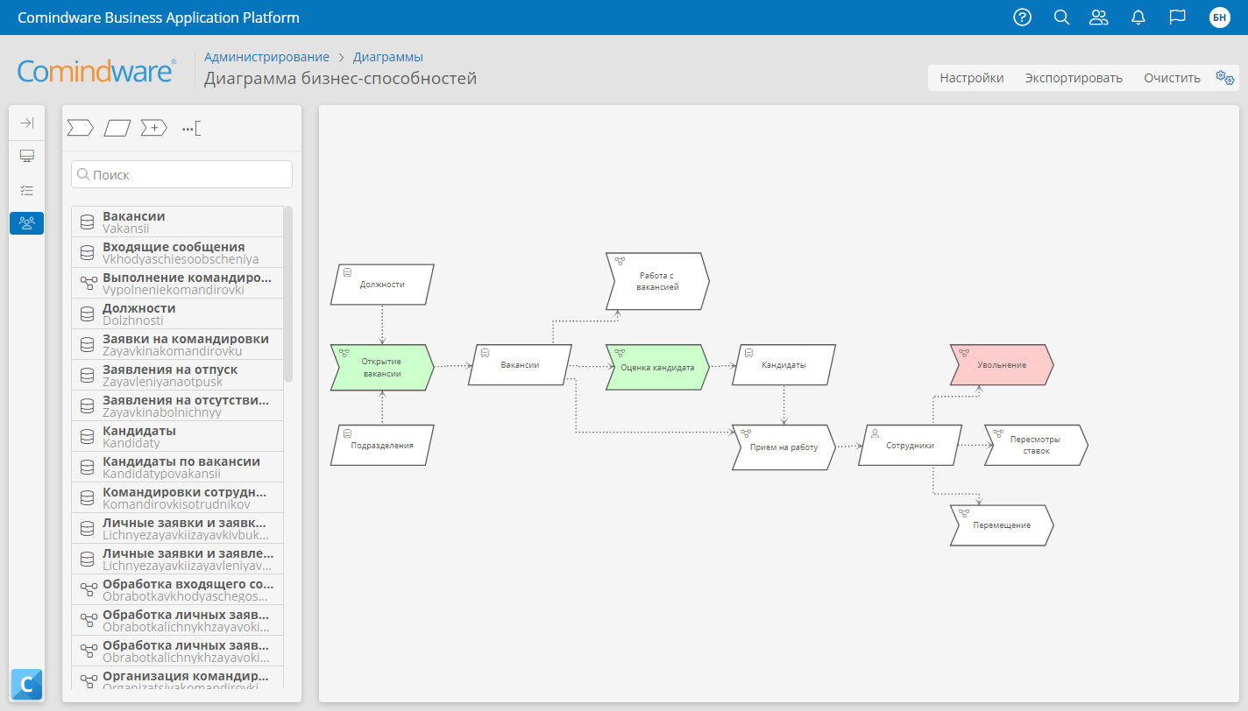Viewport: 1248px width, 711px height.
Task: Select the chevron arrow shape tool
Action: [x=81, y=128]
